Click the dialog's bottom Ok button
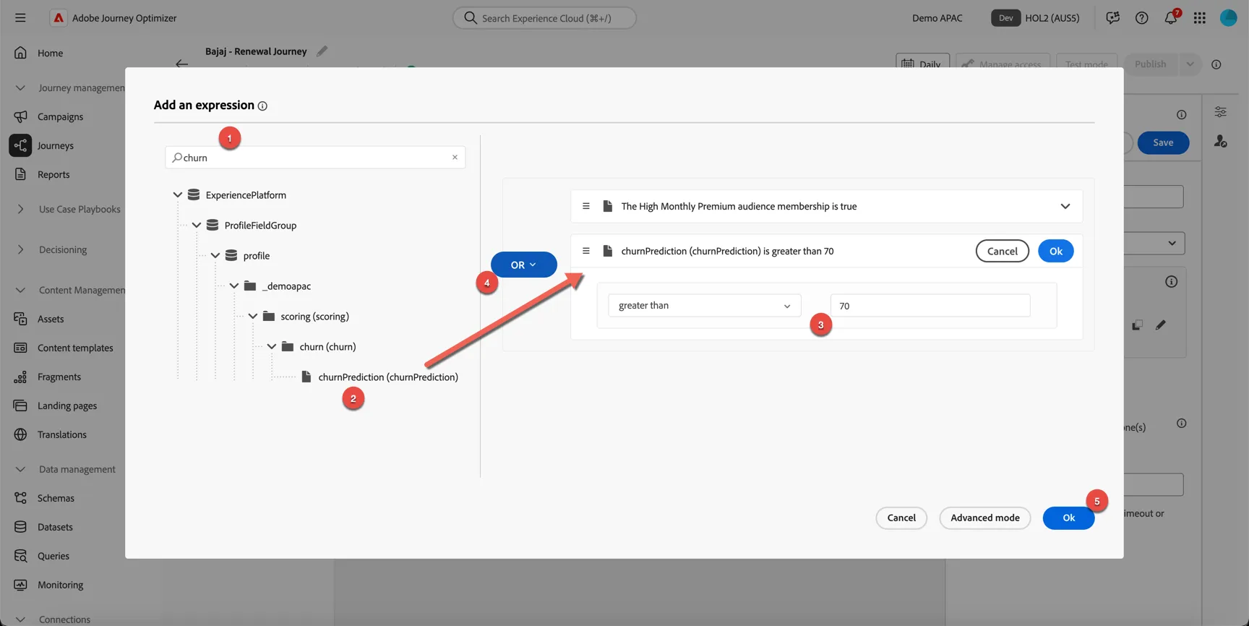Viewport: 1249px width, 626px height. (x=1068, y=518)
